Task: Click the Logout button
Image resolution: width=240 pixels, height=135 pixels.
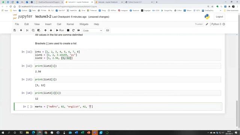Action: coord(219,16)
